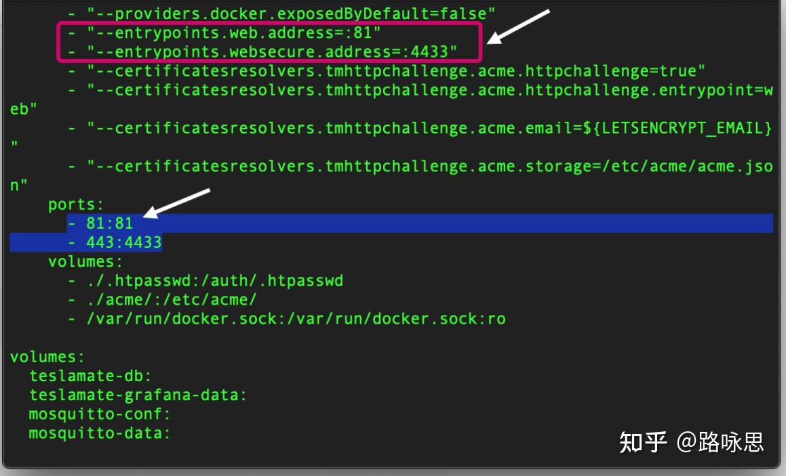Click the docker.sock read-only volume line
This screenshot has width=786, height=476.
(x=296, y=318)
